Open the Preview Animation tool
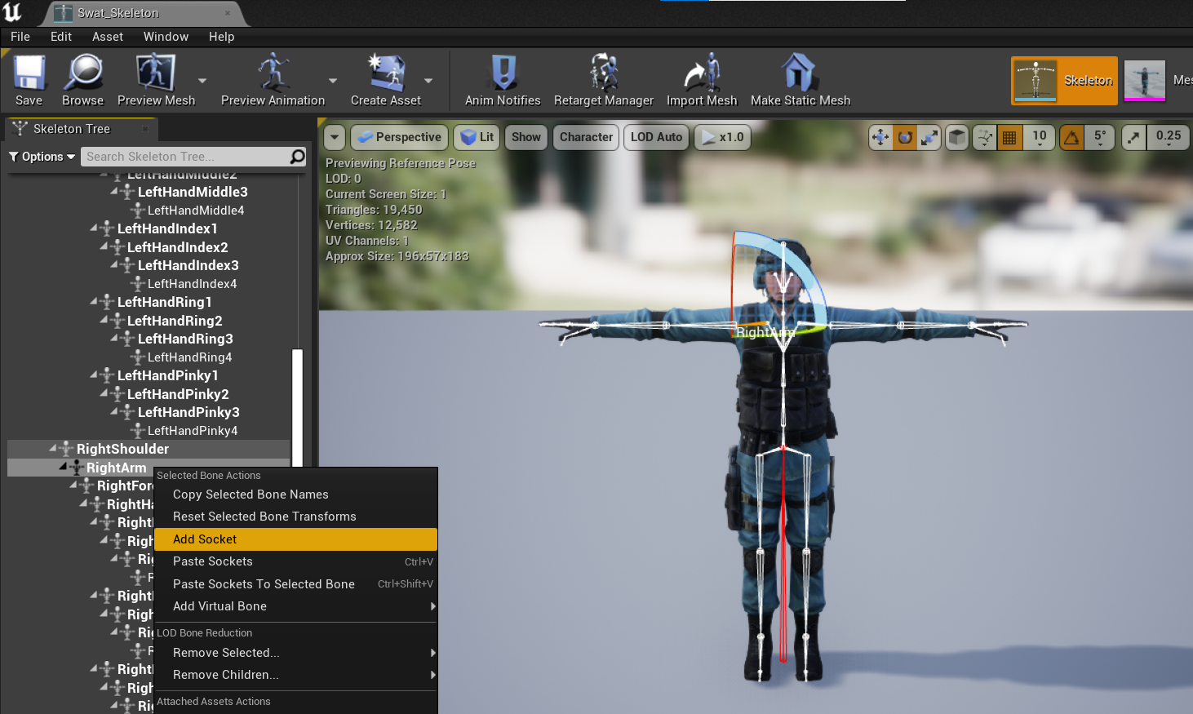This screenshot has height=714, width=1193. (x=272, y=78)
